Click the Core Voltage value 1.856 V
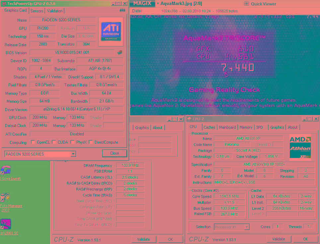Viewport: 320px width, 244px height. click(271, 156)
